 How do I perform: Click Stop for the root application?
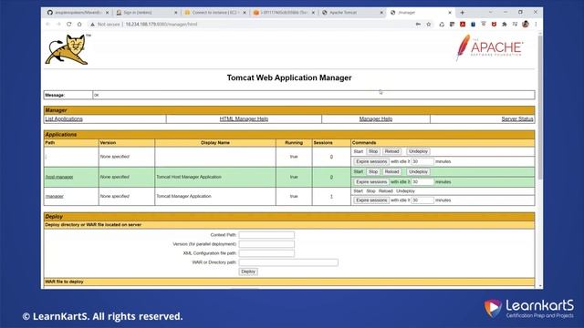[373, 151]
